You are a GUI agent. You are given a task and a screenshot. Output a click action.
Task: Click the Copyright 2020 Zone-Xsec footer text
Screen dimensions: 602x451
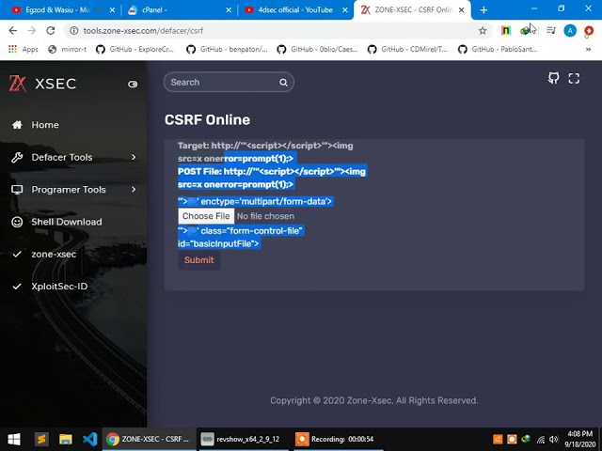point(374,400)
